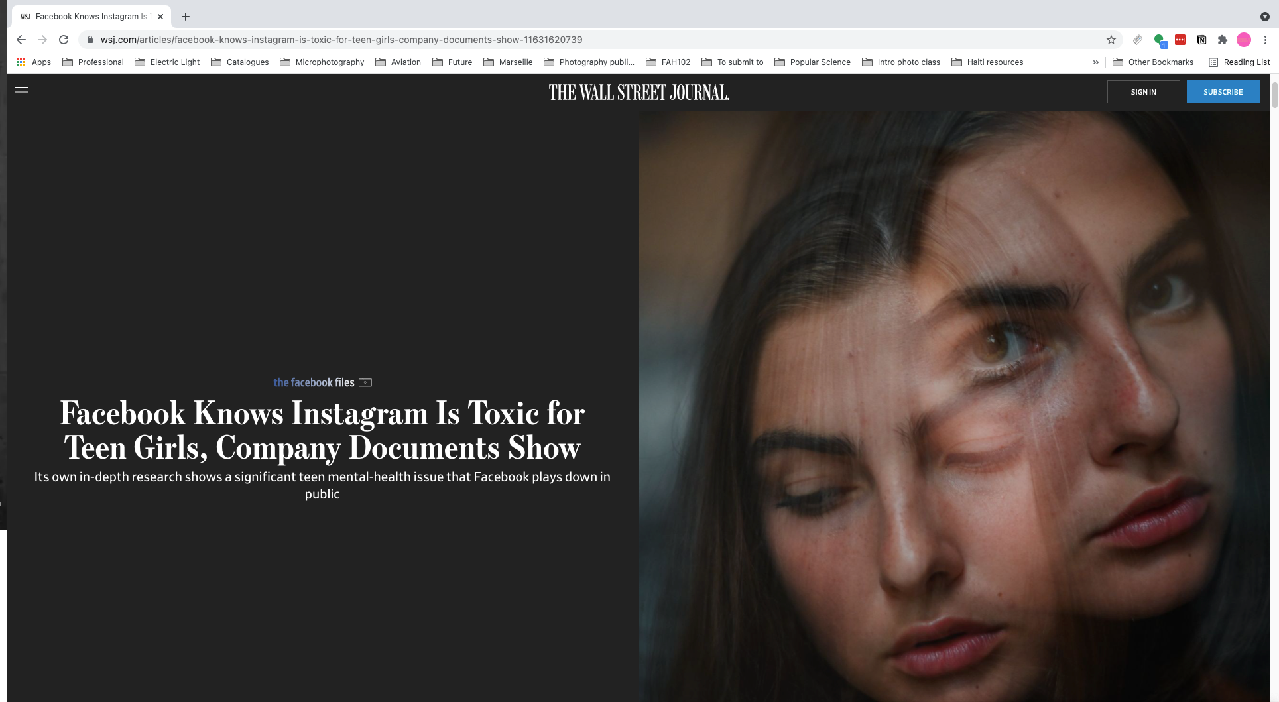The image size is (1279, 702).
Task: Open the Intro photo class bookmarks folder
Action: click(x=901, y=62)
